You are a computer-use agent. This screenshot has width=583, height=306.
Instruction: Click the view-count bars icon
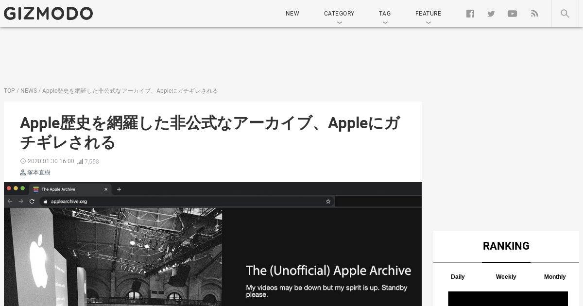click(80, 161)
